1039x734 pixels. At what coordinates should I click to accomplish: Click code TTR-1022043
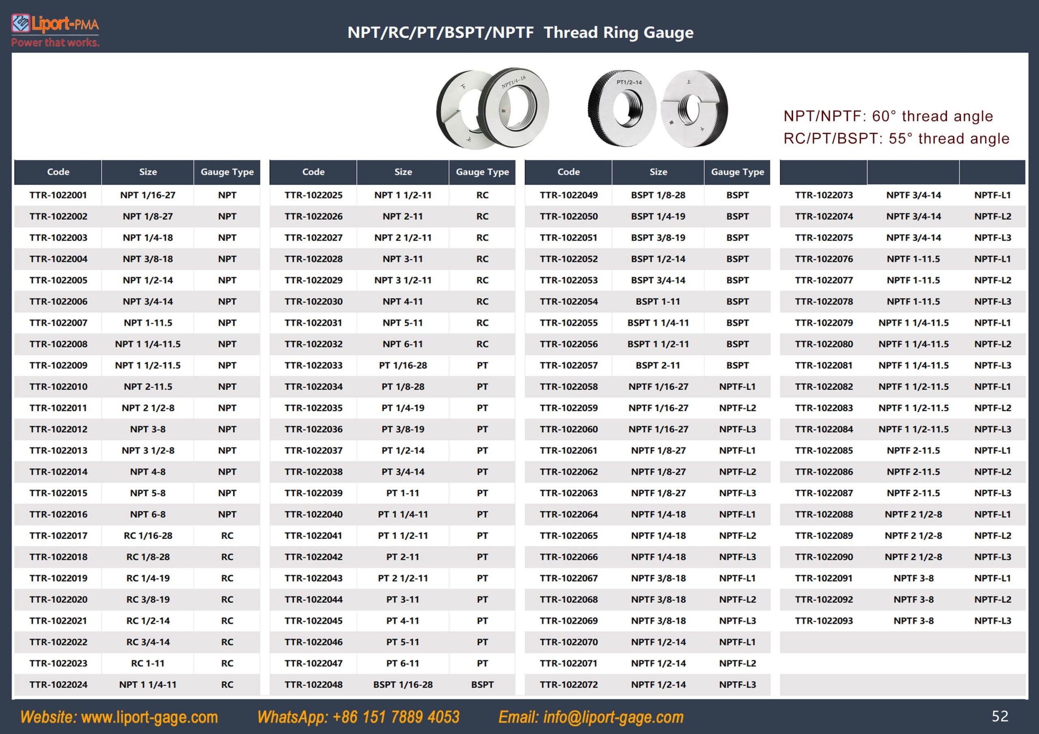(314, 578)
